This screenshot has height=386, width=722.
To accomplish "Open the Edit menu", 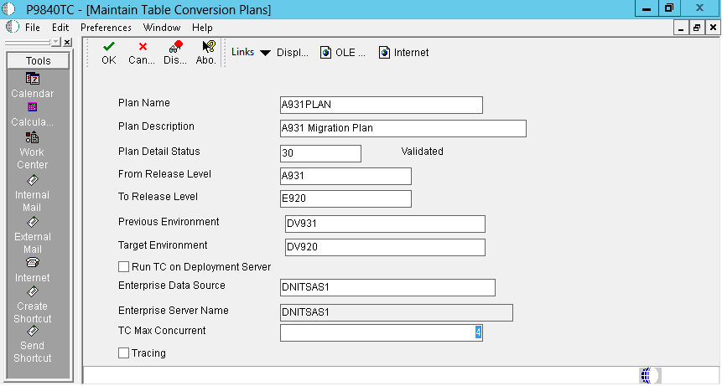I will point(60,28).
